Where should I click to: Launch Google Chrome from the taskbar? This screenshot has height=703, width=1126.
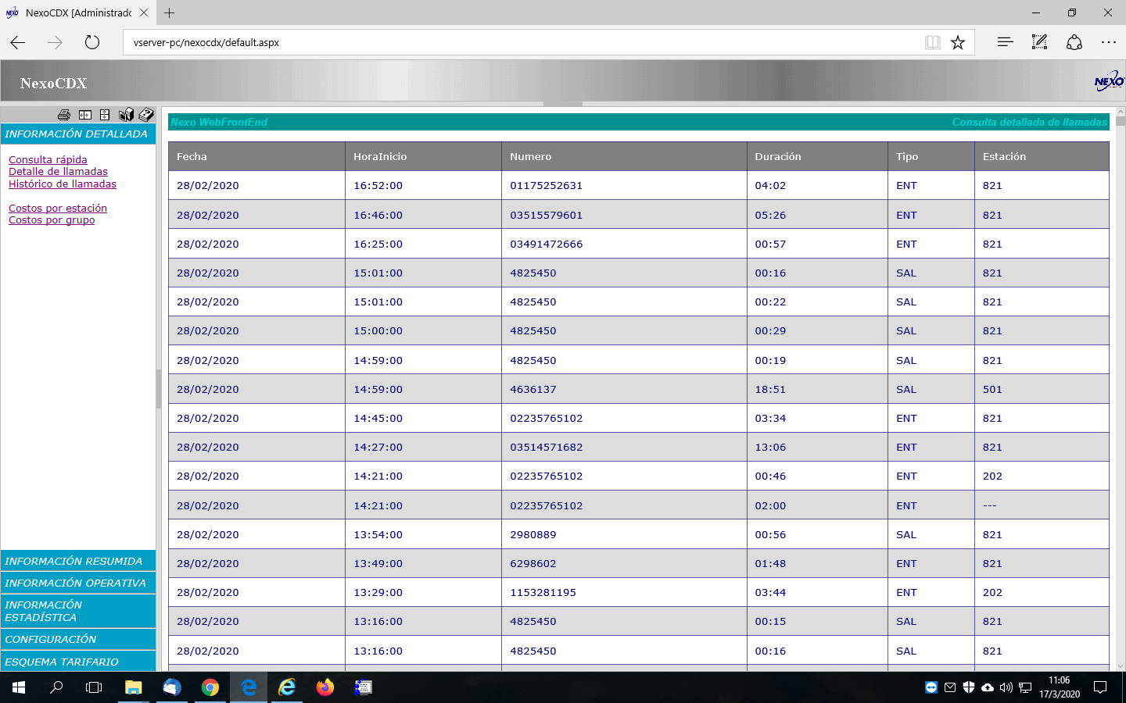210,687
